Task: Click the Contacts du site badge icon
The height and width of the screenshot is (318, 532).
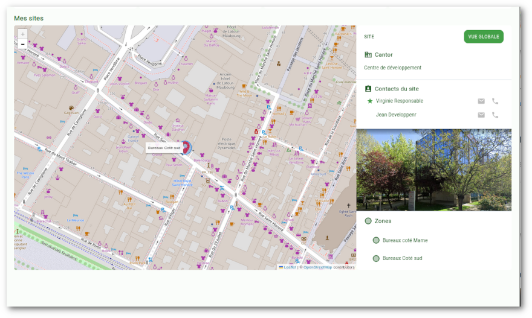Action: coord(368,89)
